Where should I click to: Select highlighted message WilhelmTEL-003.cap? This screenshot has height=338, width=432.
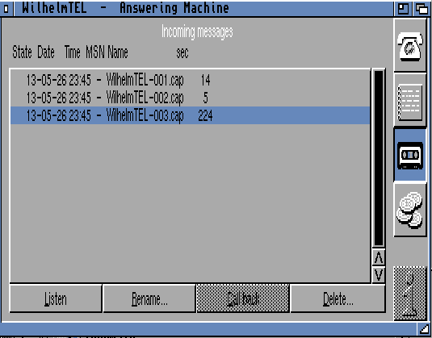[190, 115]
